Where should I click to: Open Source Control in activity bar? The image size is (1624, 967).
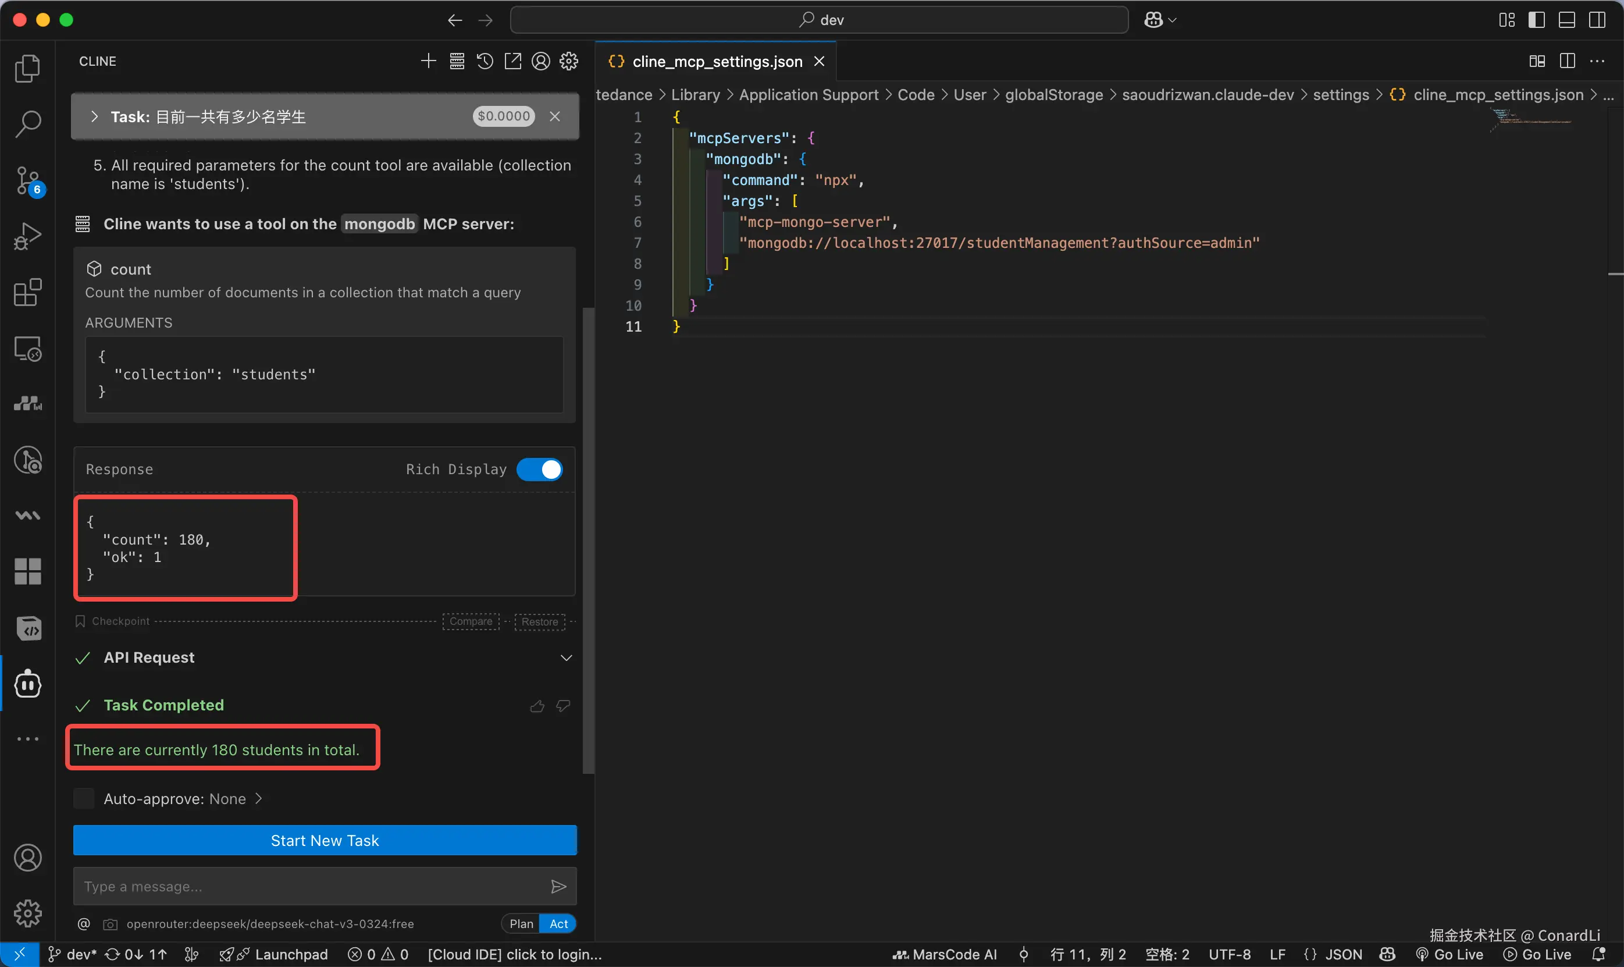28,180
